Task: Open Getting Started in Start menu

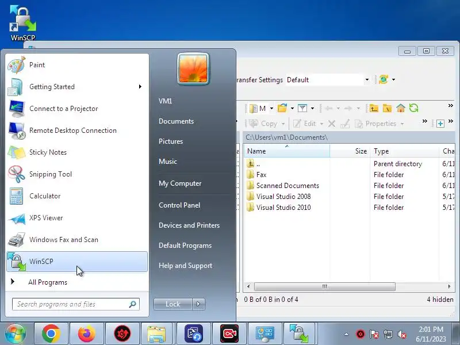Action: pyautogui.click(x=77, y=87)
